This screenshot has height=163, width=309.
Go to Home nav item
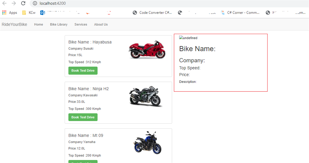[38, 24]
